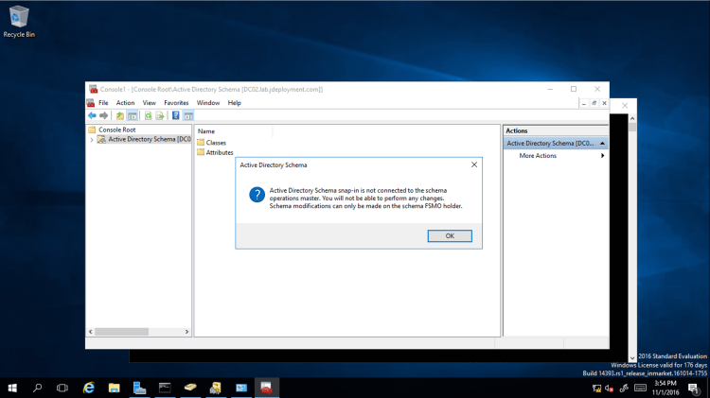The image size is (710, 398).
Task: Click the Forward arrow in the MMC toolbar
Action: pos(103,115)
